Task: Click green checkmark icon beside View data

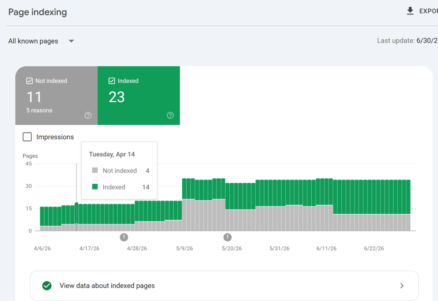Action: point(47,286)
